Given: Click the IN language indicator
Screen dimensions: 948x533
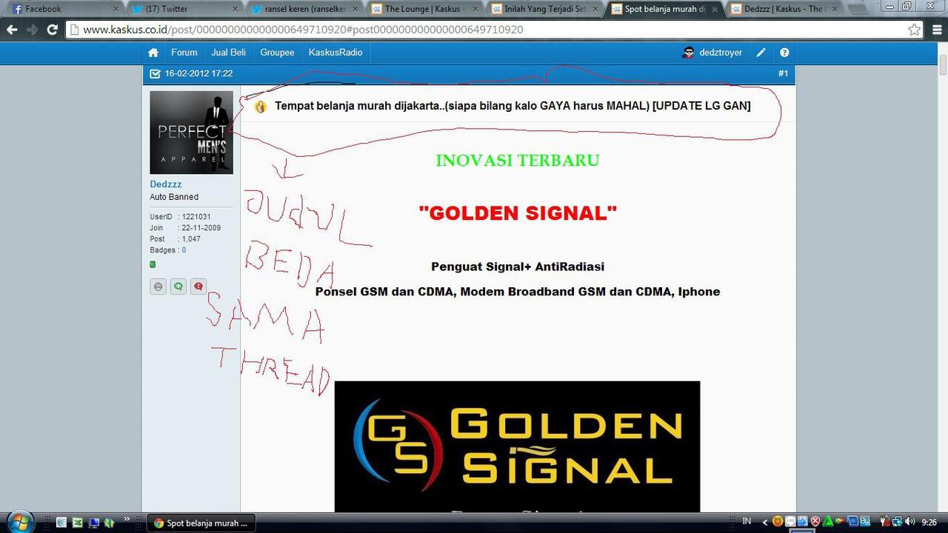Looking at the screenshot, I should tap(747, 521).
